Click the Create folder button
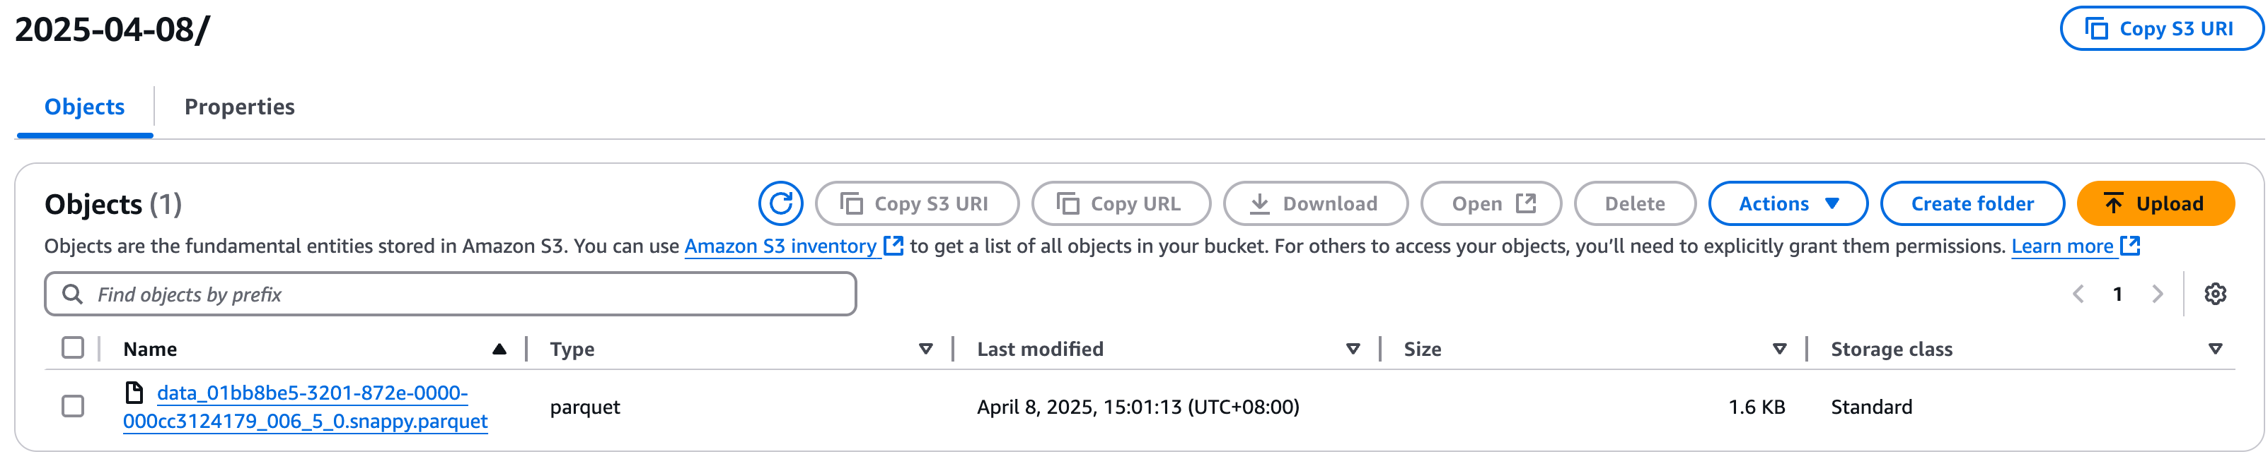Viewport: 2268px width, 459px height. [x=1972, y=204]
